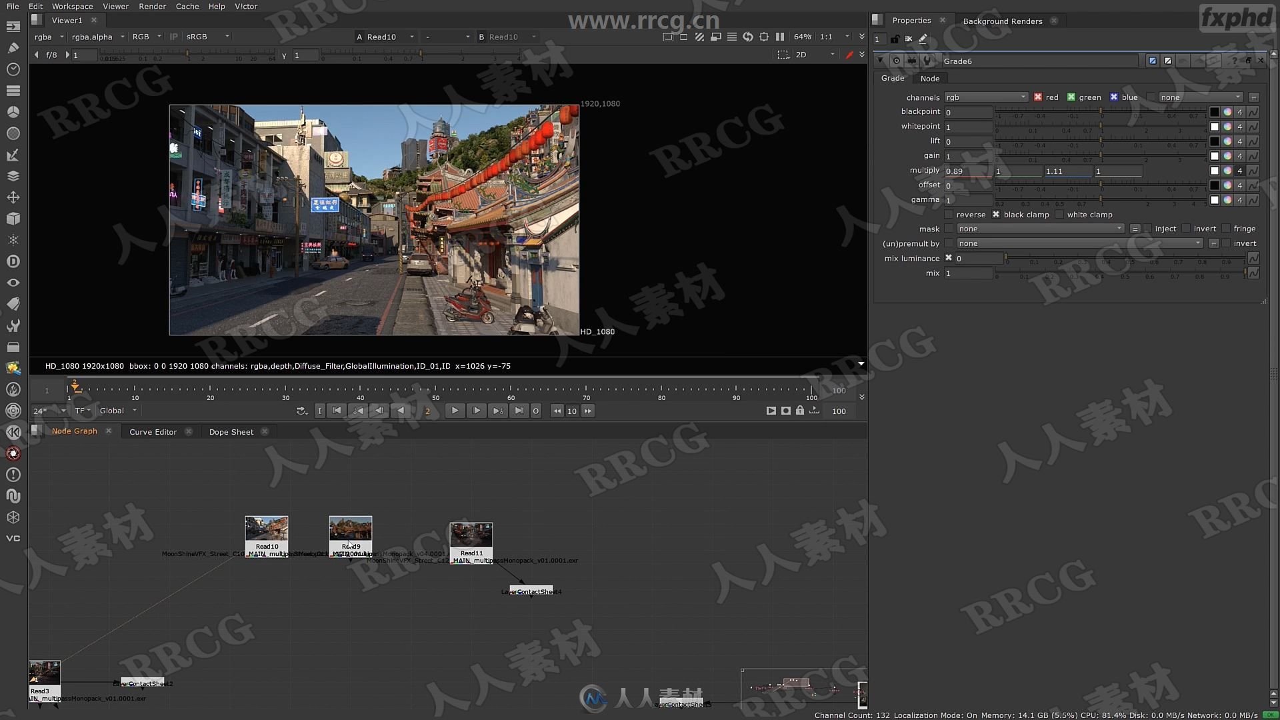Toggle black clamp checkbox in Grade node
Screen dimensions: 1280x720
[995, 213]
